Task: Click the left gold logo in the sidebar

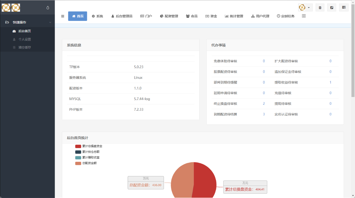Action: pyautogui.click(x=6, y=8)
